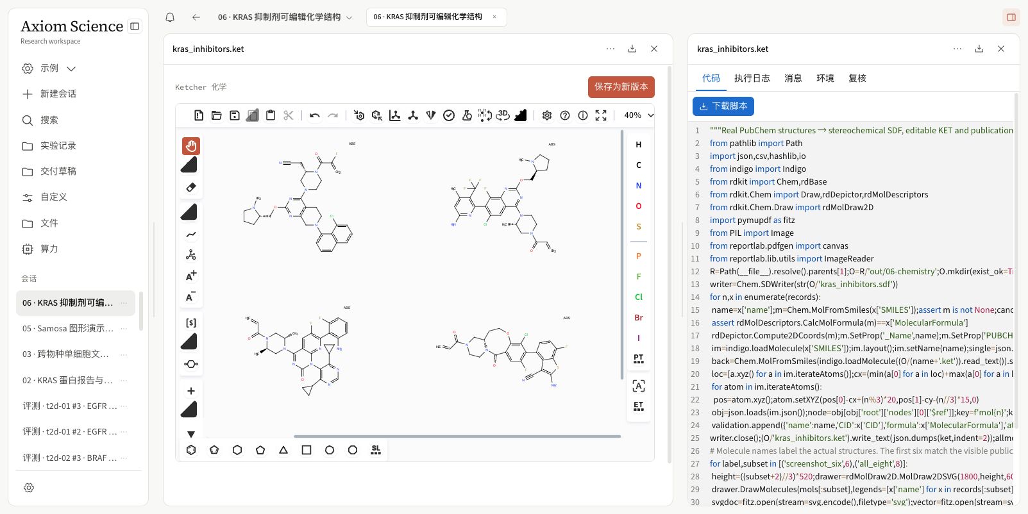
Task: Click the Clear Canvas icon in Ketcher toolbar
Action: click(x=199, y=115)
